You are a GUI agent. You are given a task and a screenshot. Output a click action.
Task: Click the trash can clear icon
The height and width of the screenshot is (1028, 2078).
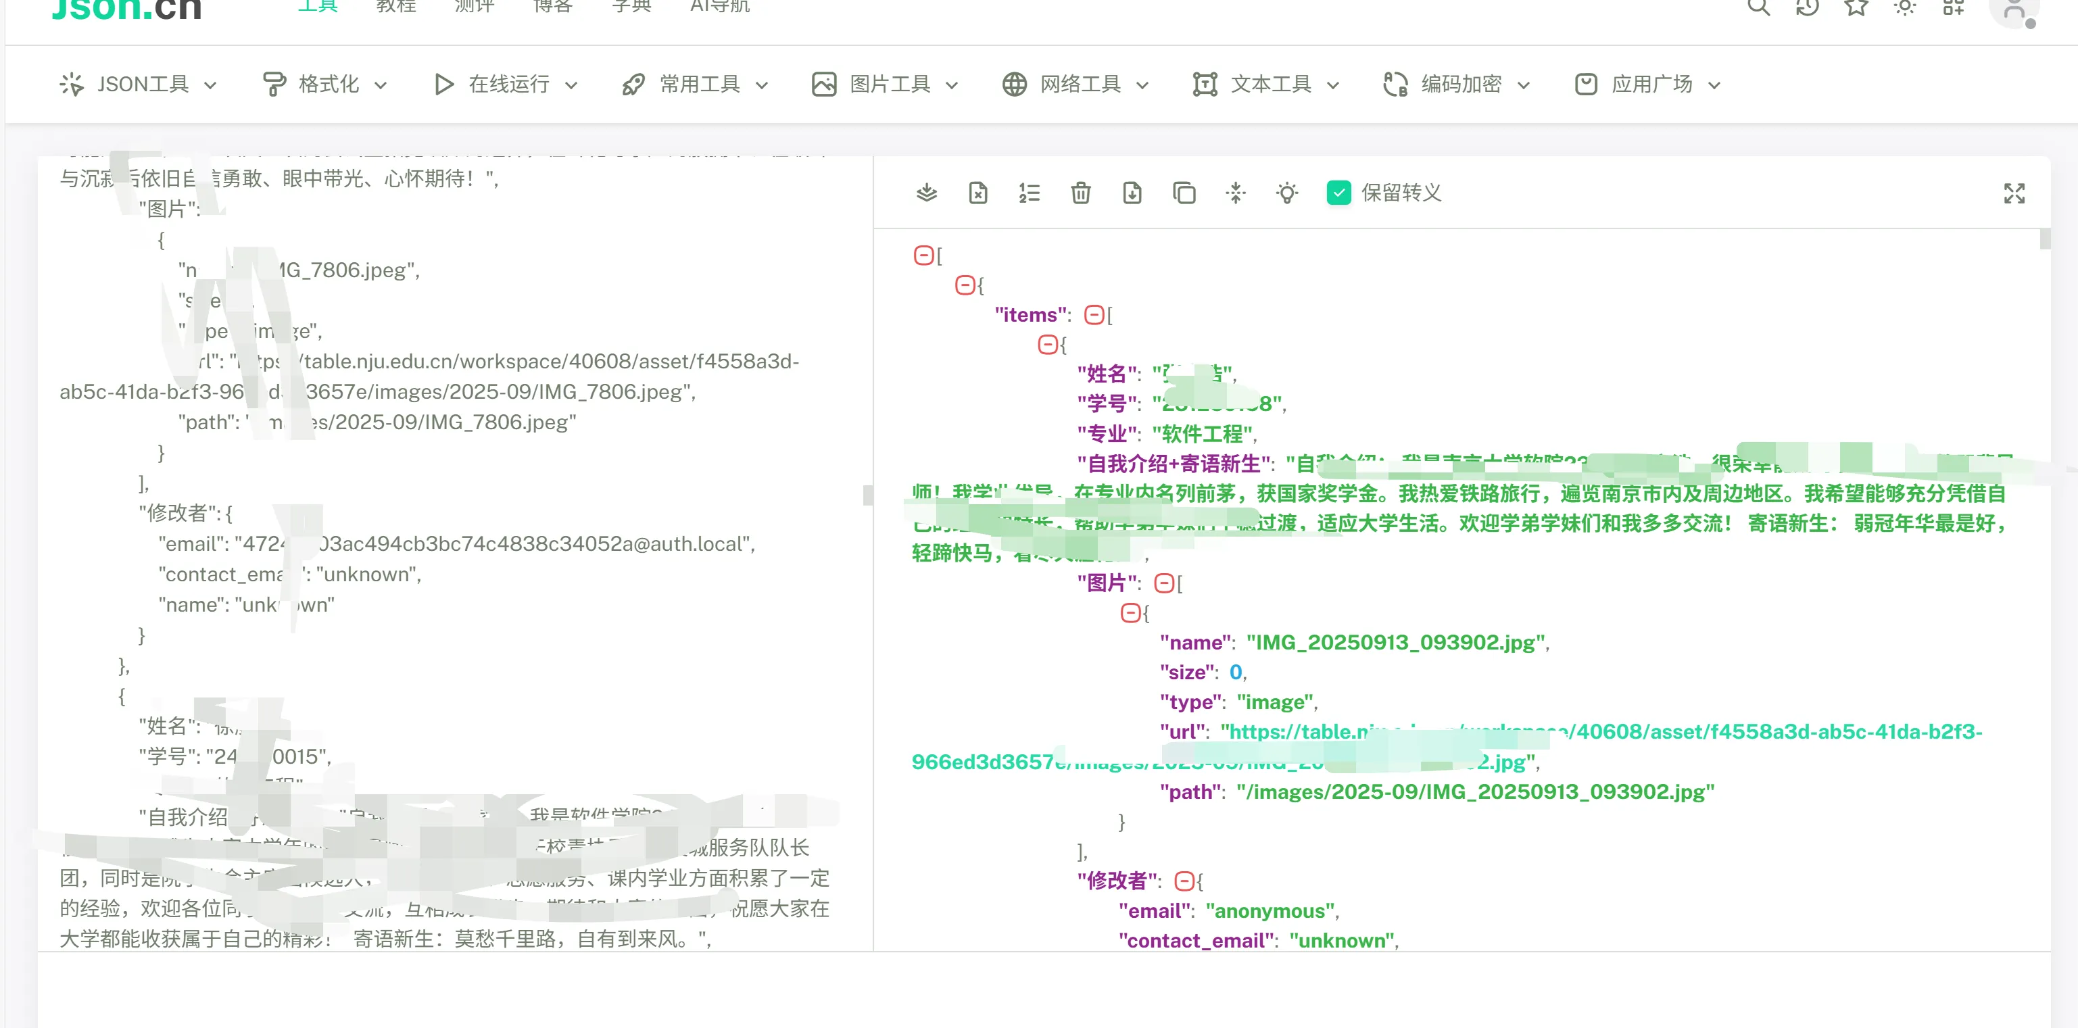pyautogui.click(x=1080, y=193)
